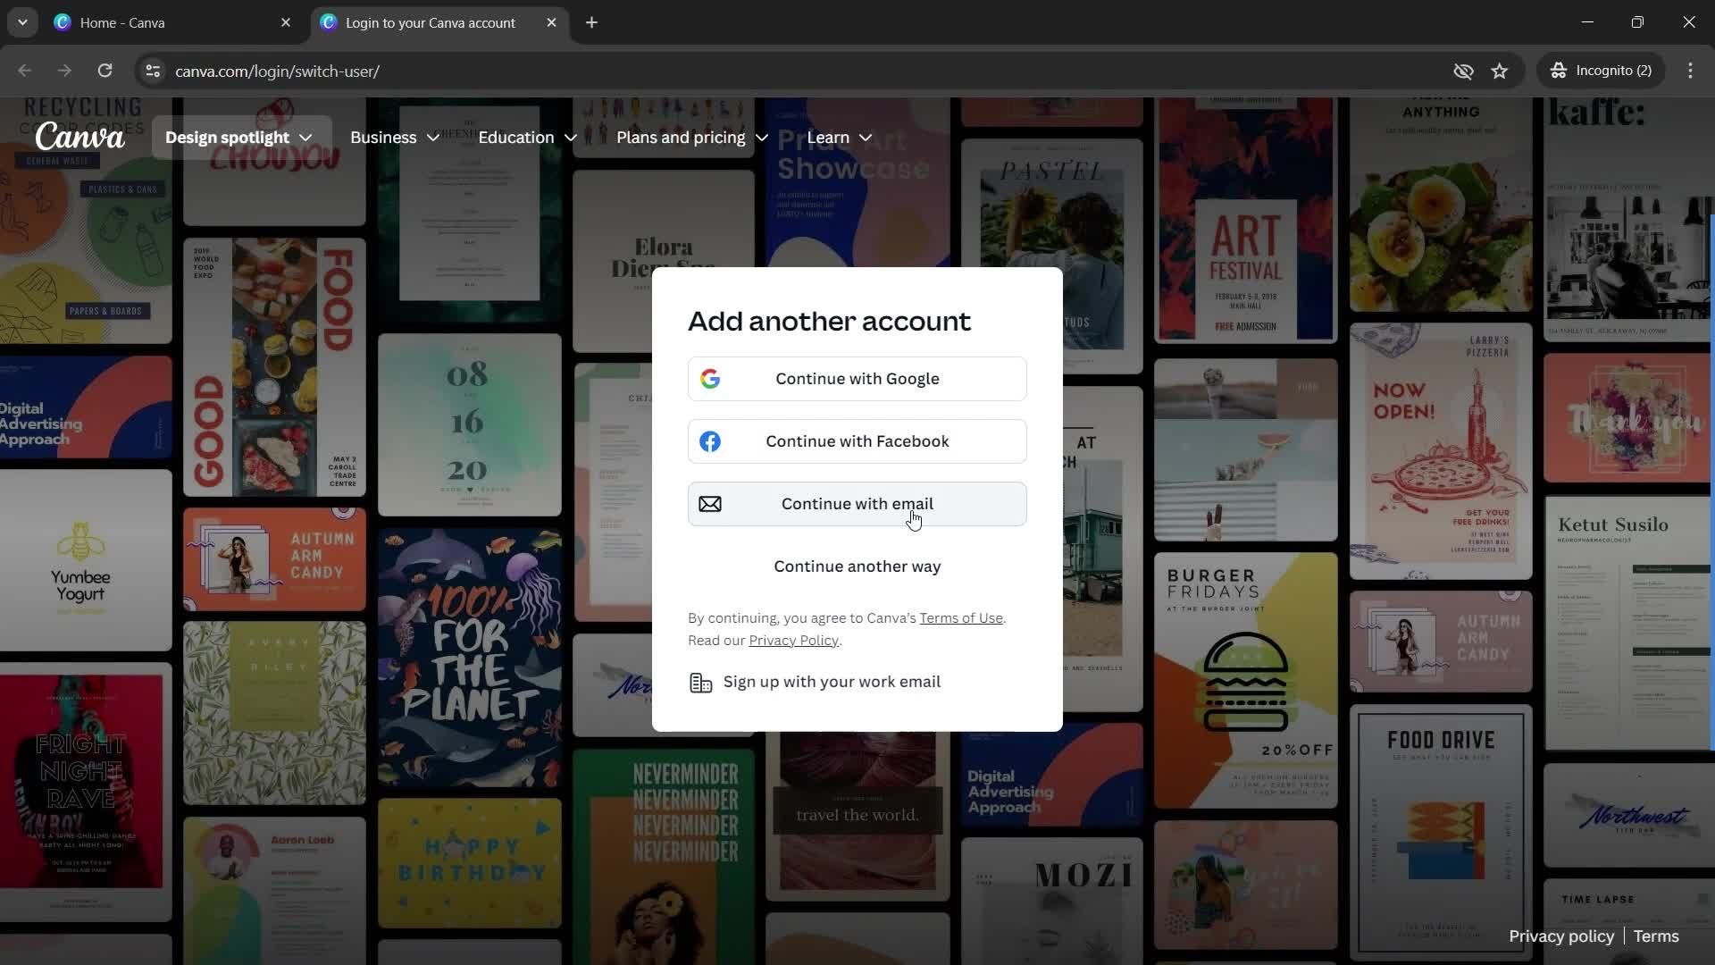This screenshot has height=965, width=1715.
Task: Click the work email building icon
Action: pos(701,683)
